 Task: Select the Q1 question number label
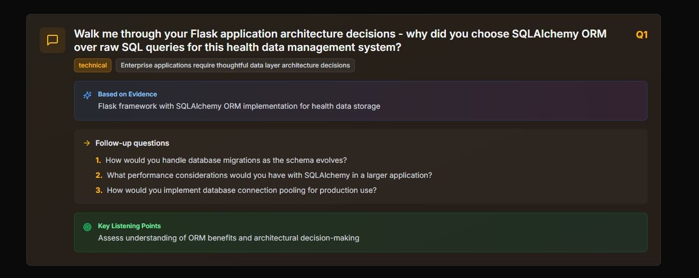click(642, 35)
